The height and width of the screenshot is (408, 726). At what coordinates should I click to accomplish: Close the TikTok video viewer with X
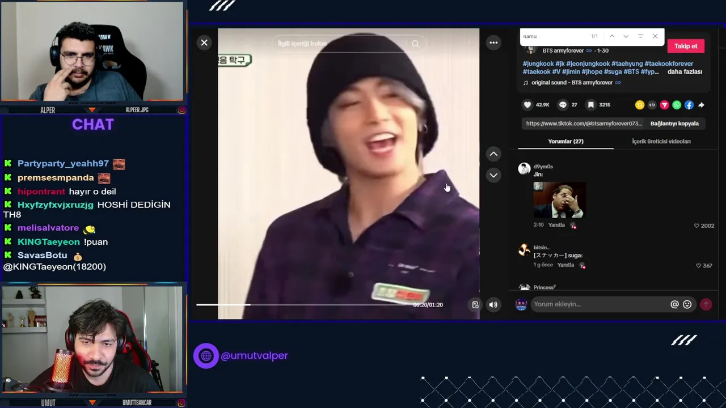[x=204, y=42]
